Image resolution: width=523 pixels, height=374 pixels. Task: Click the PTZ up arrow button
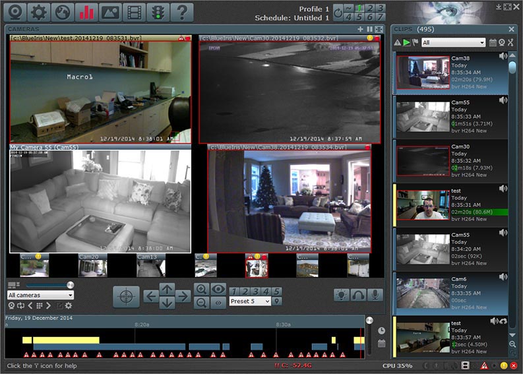point(167,289)
